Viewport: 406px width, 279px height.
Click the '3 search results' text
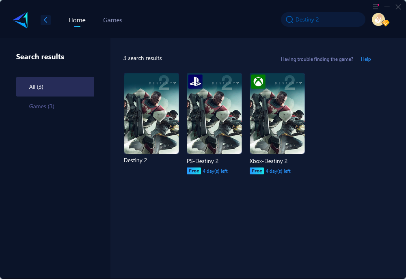tap(143, 58)
